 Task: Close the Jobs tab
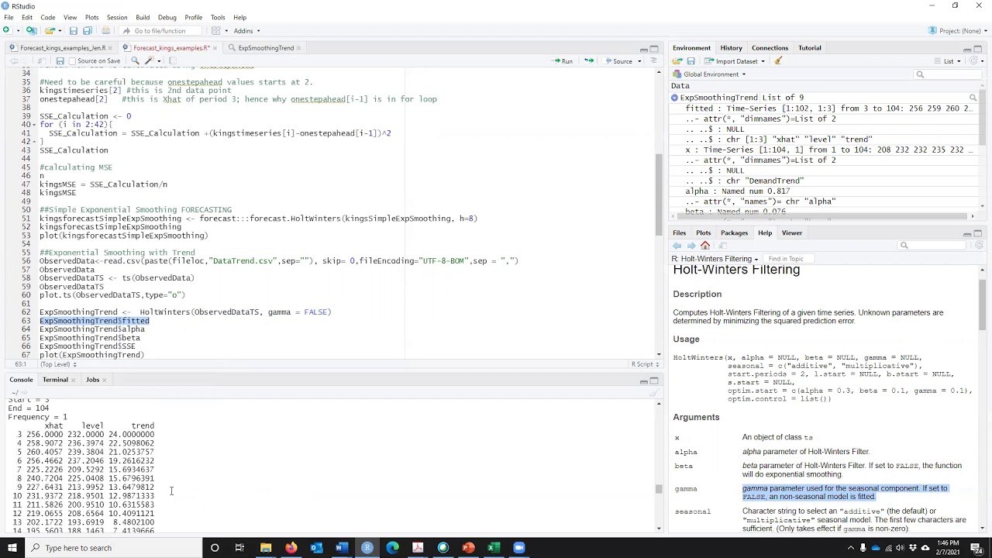point(104,380)
